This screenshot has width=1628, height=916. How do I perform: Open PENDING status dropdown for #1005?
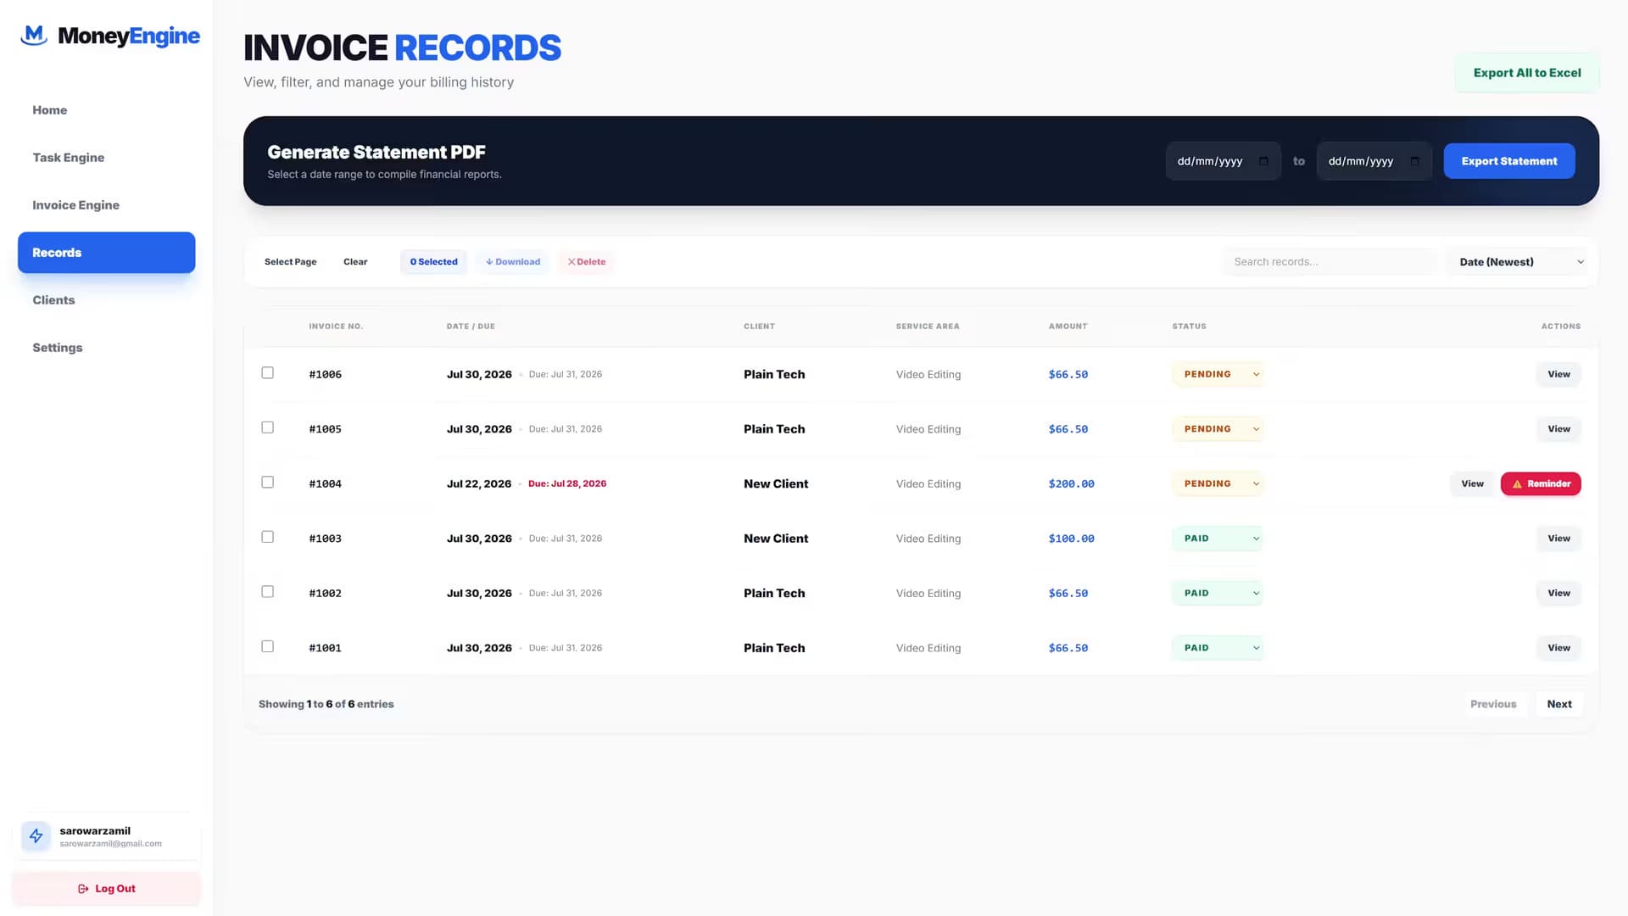click(x=1218, y=429)
